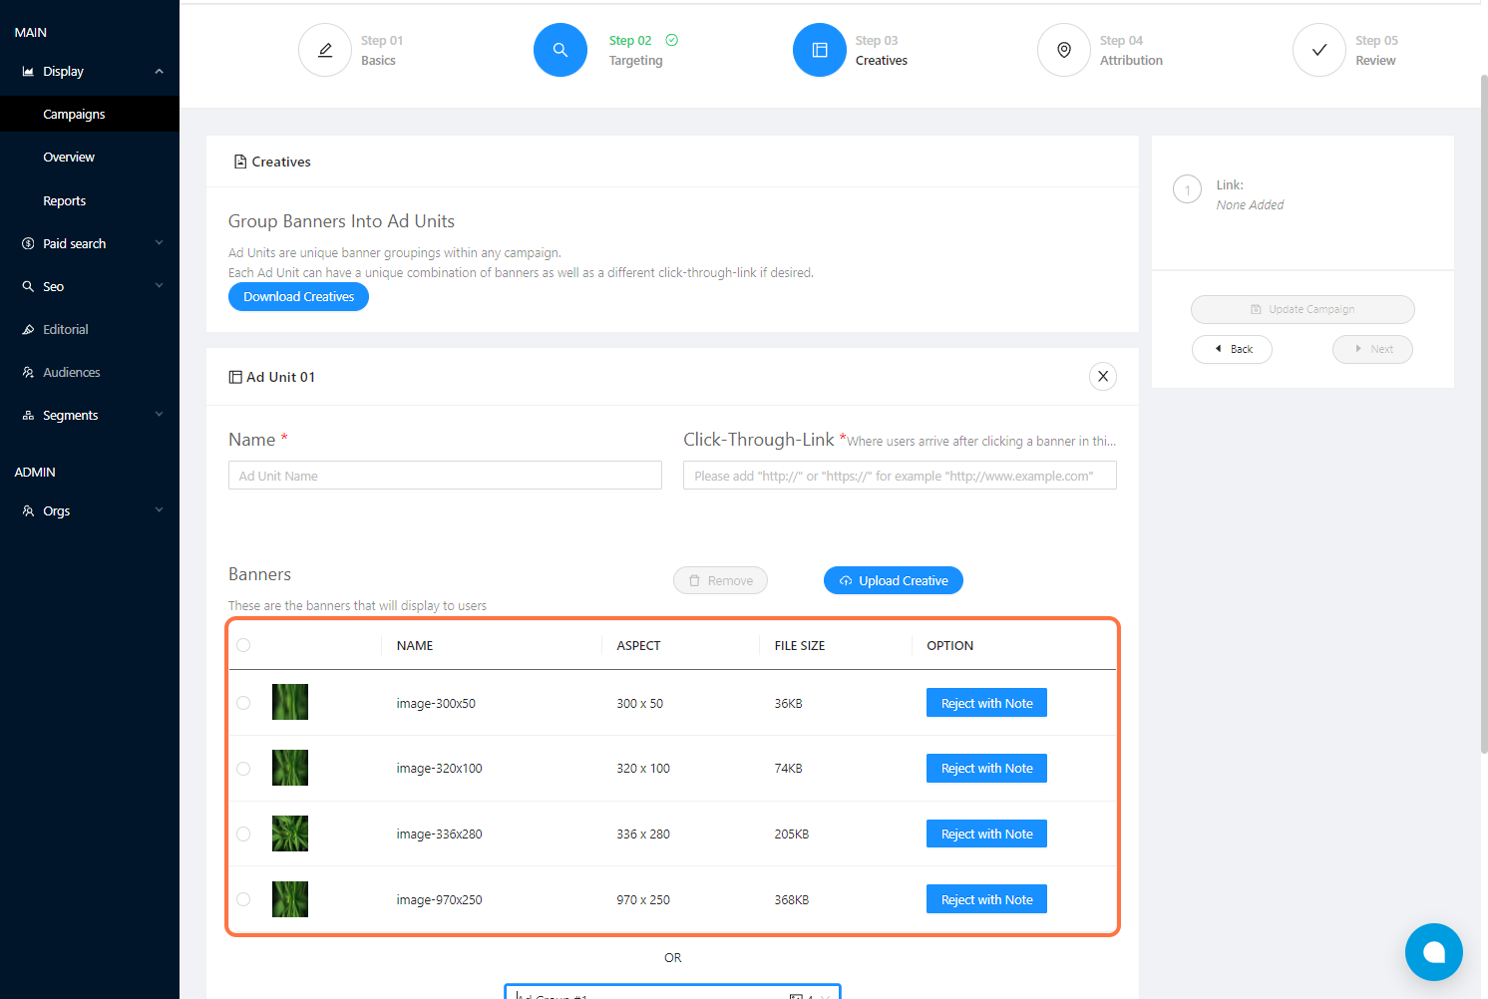Click the 368KB file size cell
1488x999 pixels.
[792, 900]
